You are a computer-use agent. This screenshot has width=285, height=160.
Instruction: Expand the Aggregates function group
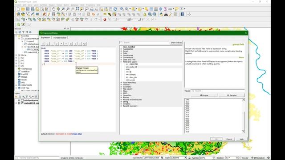(122, 49)
